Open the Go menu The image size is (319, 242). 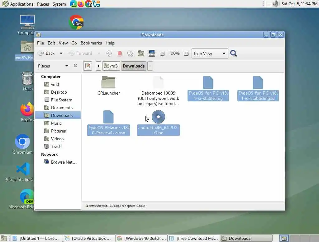click(x=74, y=43)
